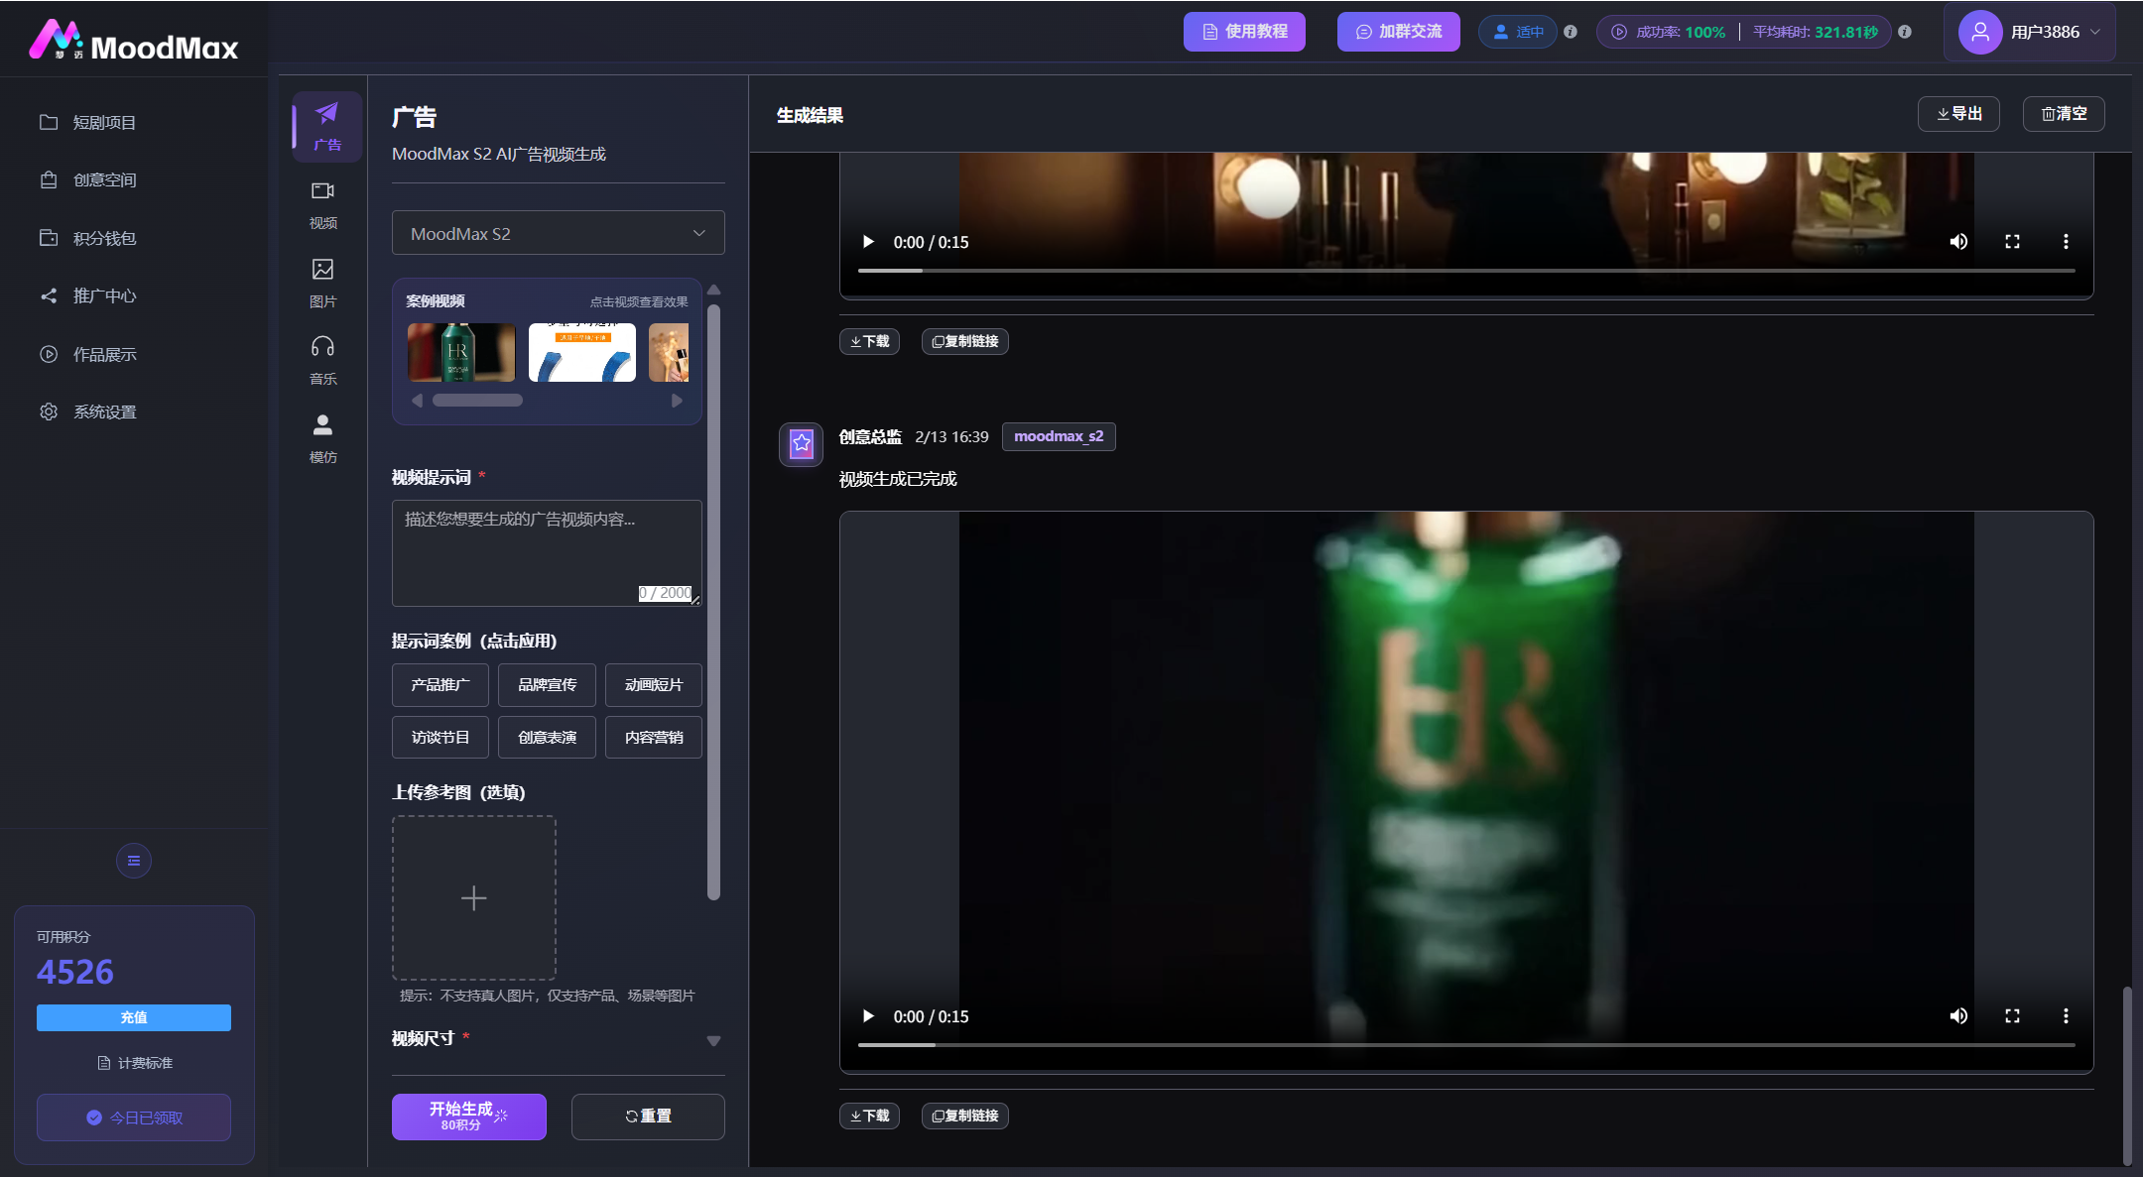Open the 模仿 imitation tool
This screenshot has width=2143, height=1177.
(323, 438)
